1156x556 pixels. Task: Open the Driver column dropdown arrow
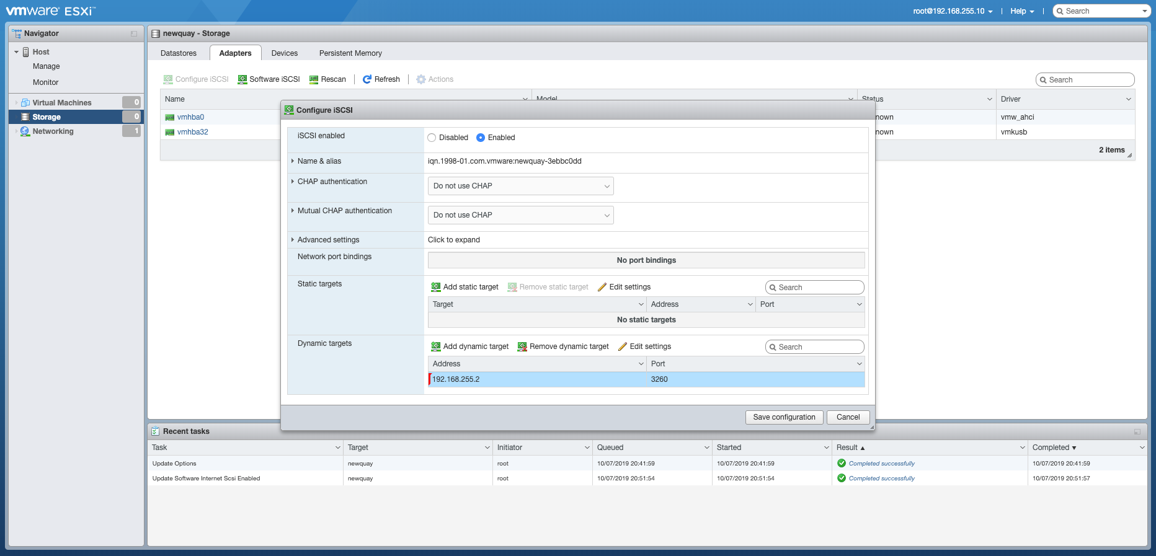pos(1129,99)
